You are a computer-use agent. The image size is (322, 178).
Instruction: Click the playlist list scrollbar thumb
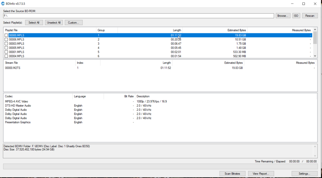(x=315, y=38)
